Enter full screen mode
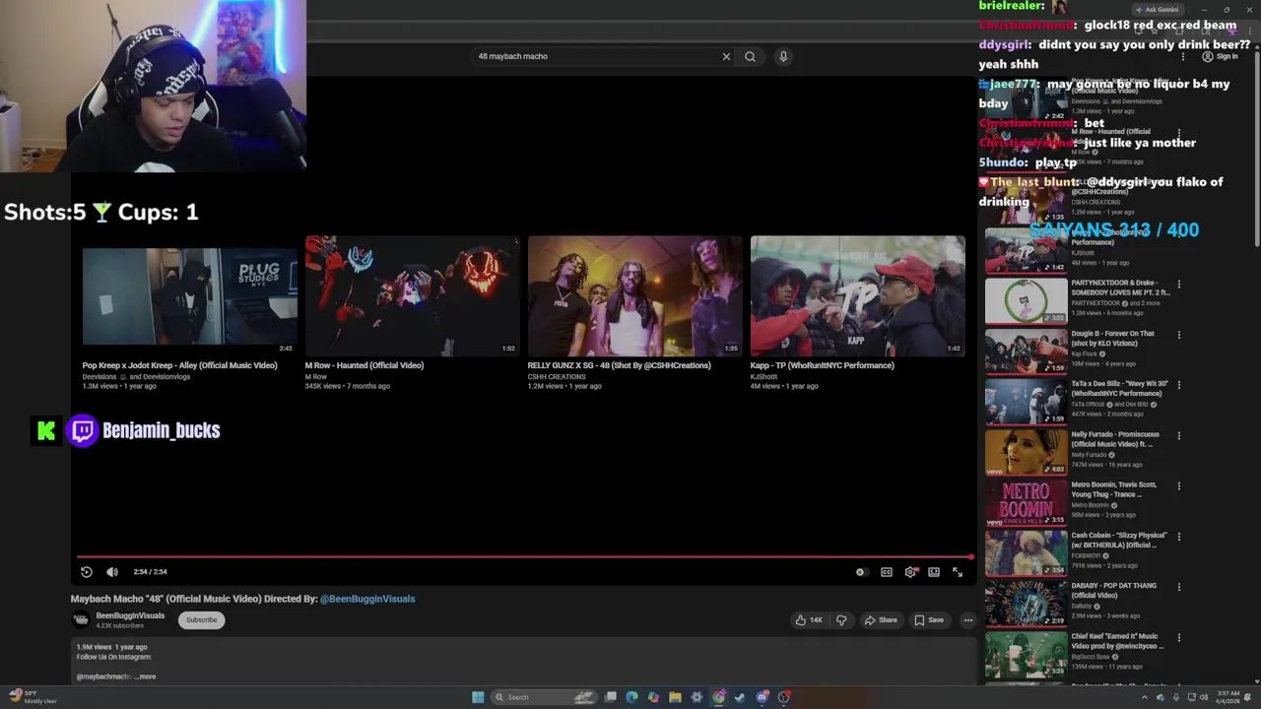The image size is (1261, 709). pos(958,571)
